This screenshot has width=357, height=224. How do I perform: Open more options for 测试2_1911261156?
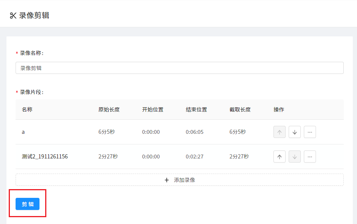pyautogui.click(x=310, y=157)
